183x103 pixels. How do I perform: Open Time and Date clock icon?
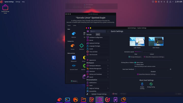(87, 52)
